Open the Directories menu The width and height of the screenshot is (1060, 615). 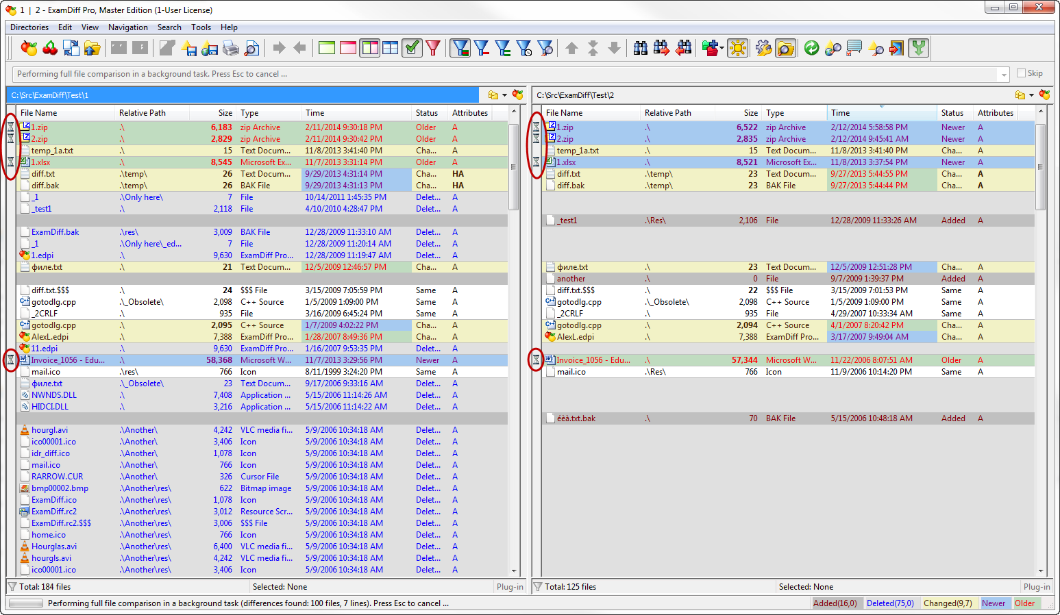click(x=29, y=27)
